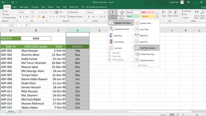Click Merge & Center
The image size is (206, 116).
(75, 17)
